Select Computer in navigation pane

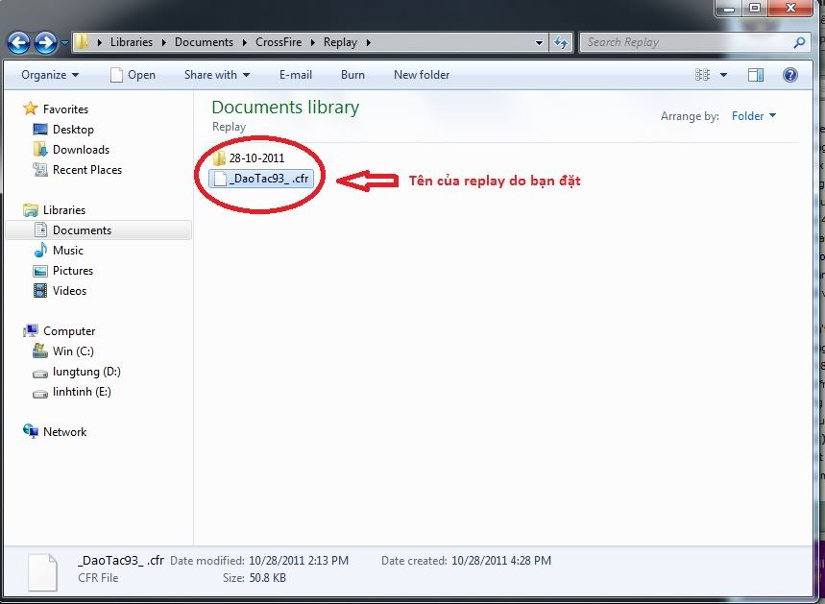coord(69,331)
